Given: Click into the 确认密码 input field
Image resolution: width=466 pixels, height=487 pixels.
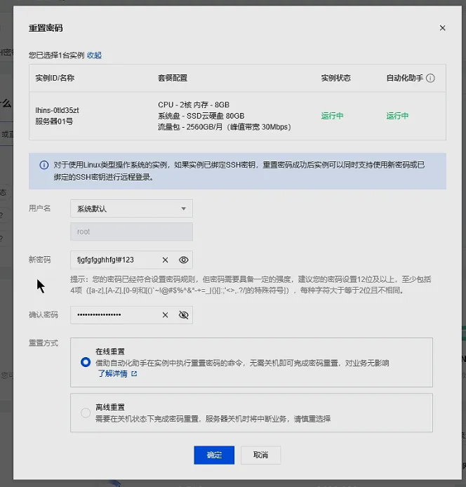Looking at the screenshot, I should point(116,315).
